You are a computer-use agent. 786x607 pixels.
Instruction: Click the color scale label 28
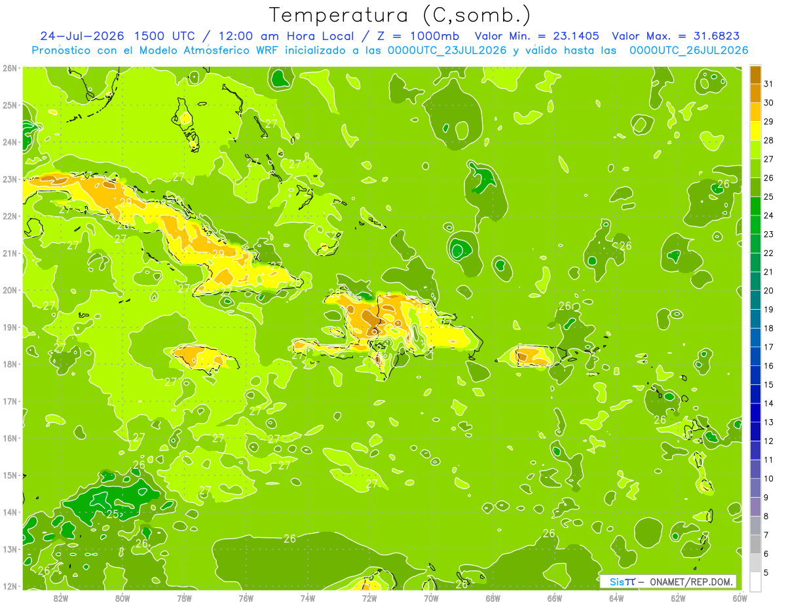point(768,140)
